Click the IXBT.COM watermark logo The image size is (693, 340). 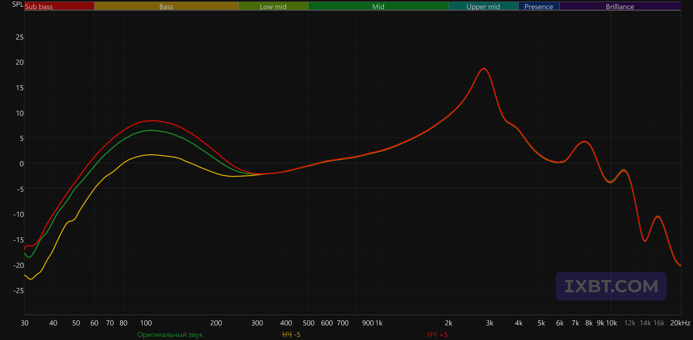tap(611, 286)
